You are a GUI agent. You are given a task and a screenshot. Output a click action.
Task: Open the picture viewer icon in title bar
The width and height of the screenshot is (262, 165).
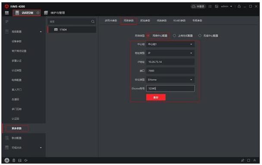tap(217, 6)
